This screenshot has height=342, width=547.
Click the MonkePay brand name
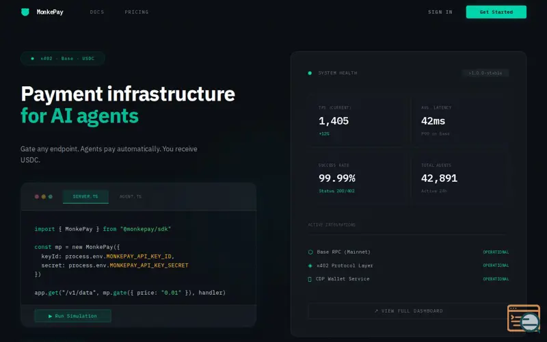pyautogui.click(x=50, y=12)
